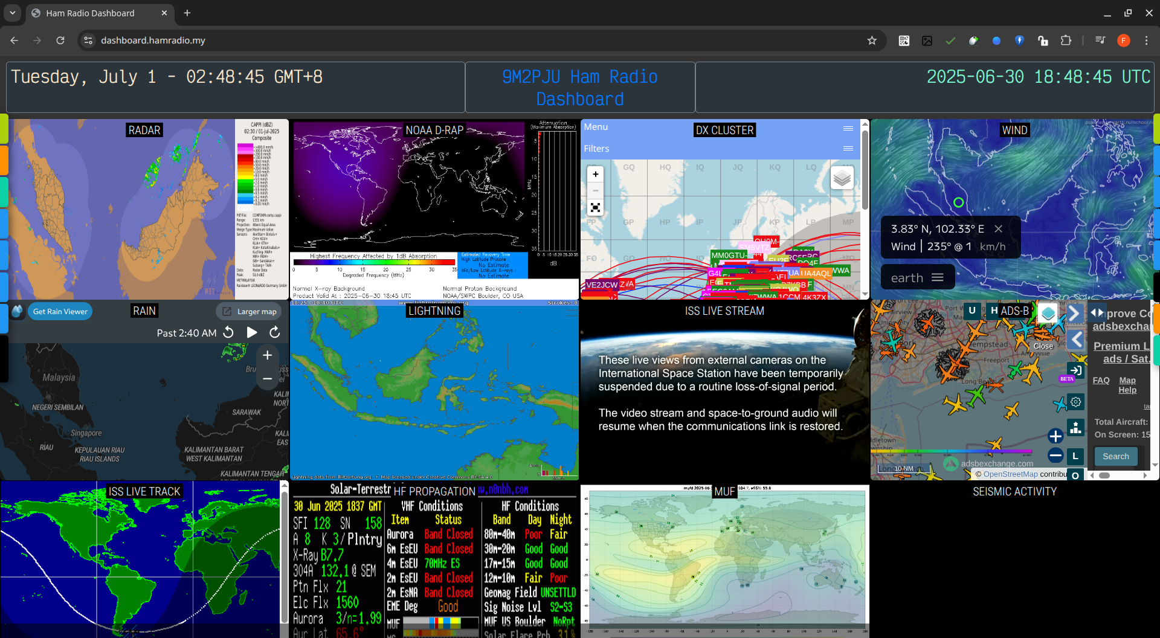Open the ADS-B settings gear
Viewport: 1160px width, 638px height.
(1075, 401)
